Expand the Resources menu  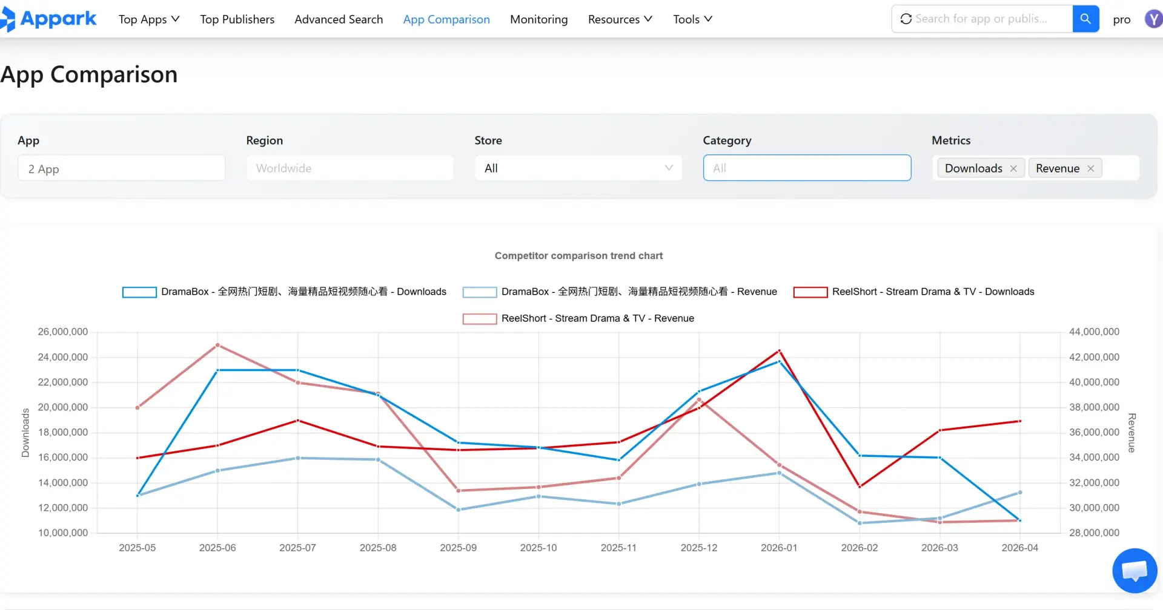click(x=620, y=19)
